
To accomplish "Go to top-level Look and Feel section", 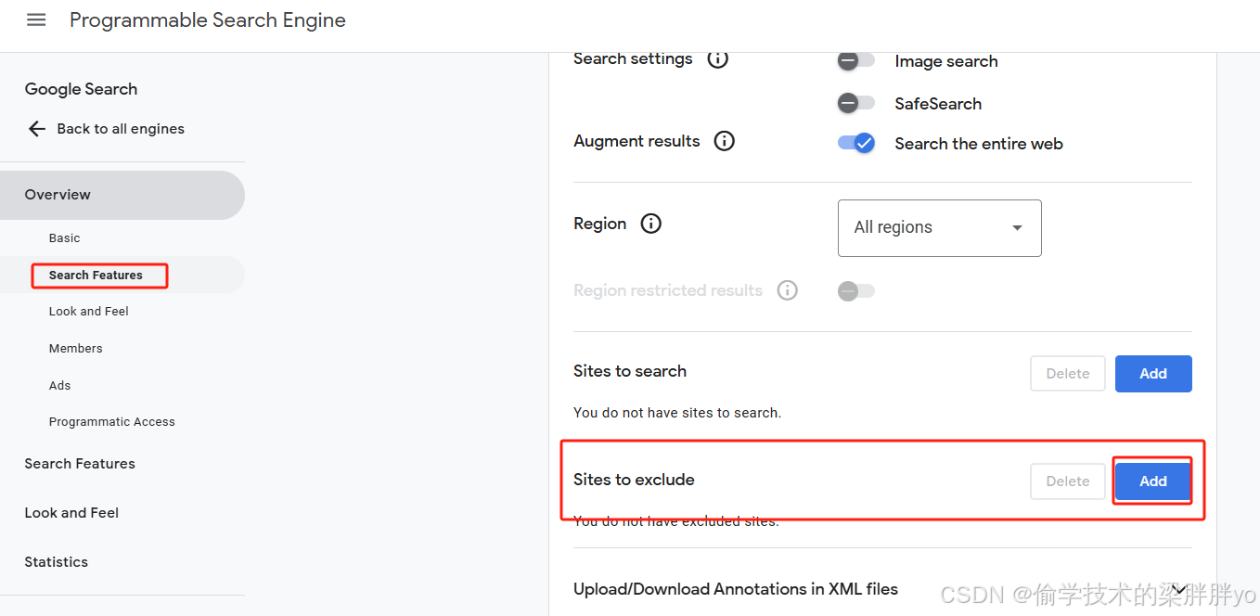I will (x=71, y=513).
